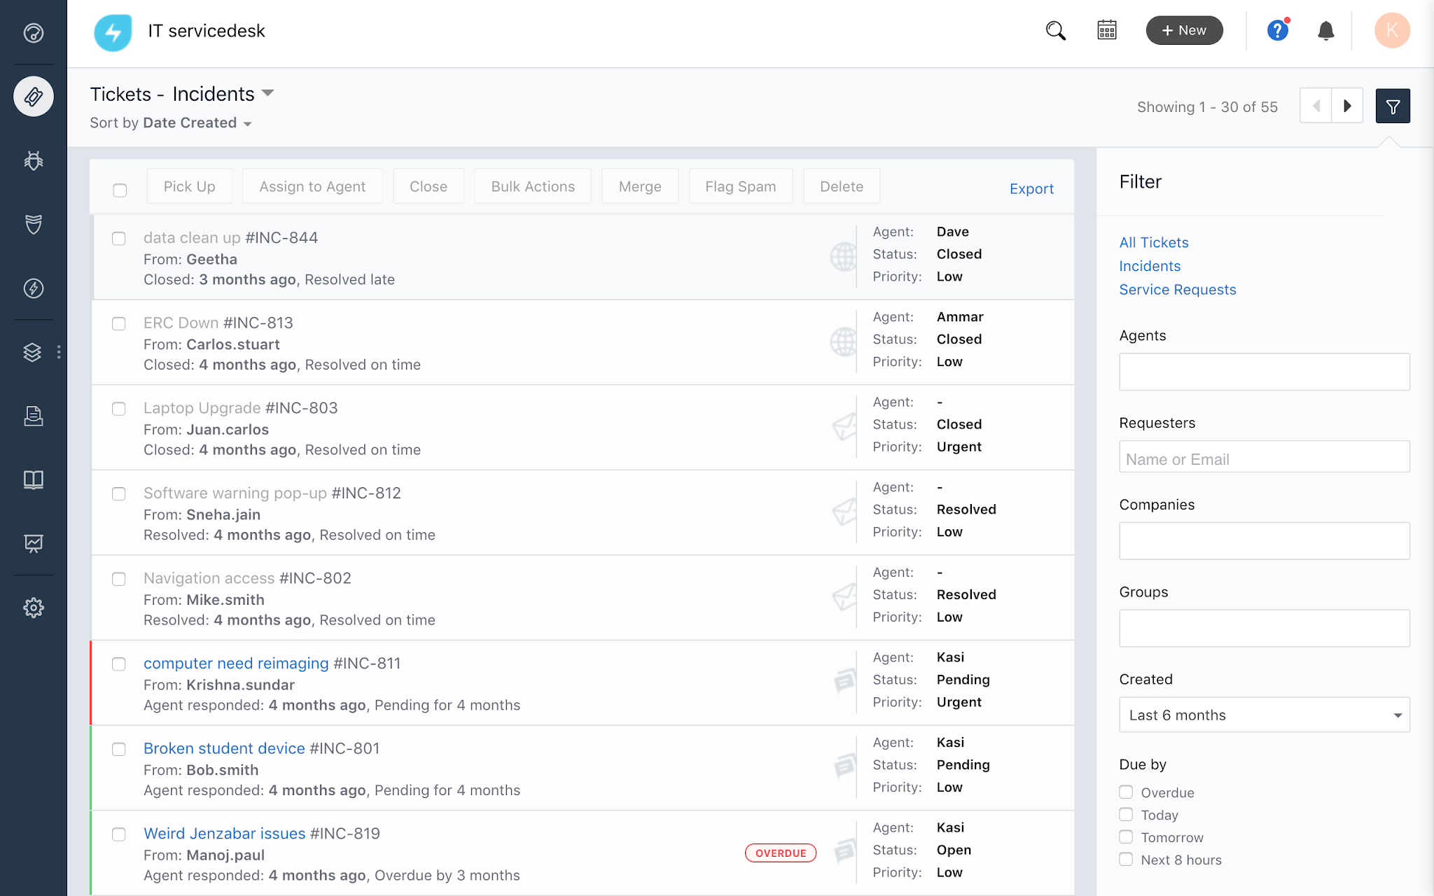This screenshot has height=896, width=1434.
Task: Select Weird Jenzabar issues INC-819 checkbox
Action: tap(119, 834)
